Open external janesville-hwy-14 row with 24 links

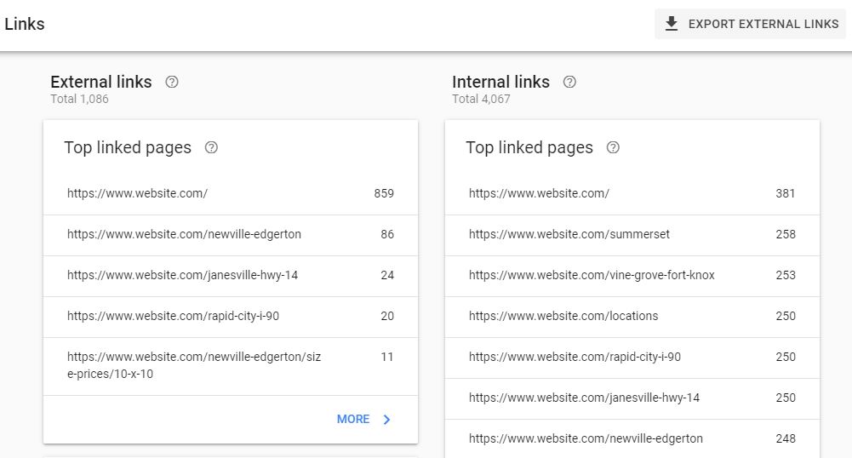coord(230,275)
